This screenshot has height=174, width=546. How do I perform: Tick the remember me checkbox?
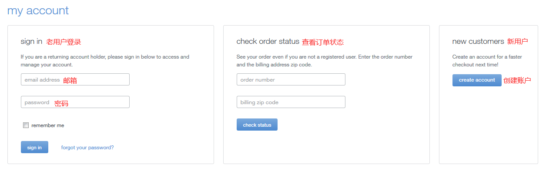[x=26, y=125]
